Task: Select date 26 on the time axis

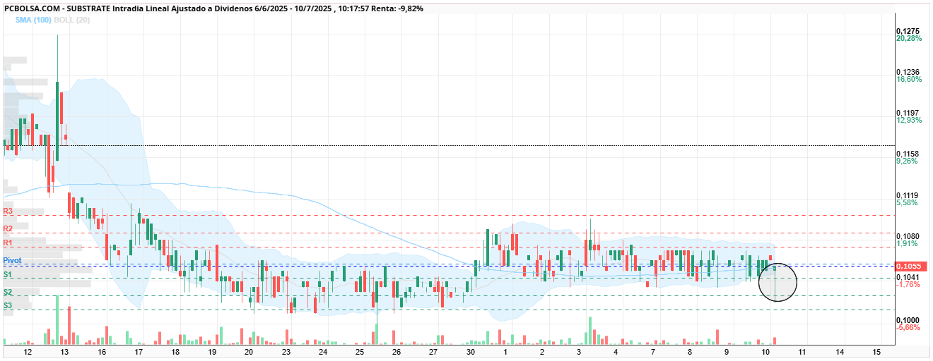Action: pos(396,351)
